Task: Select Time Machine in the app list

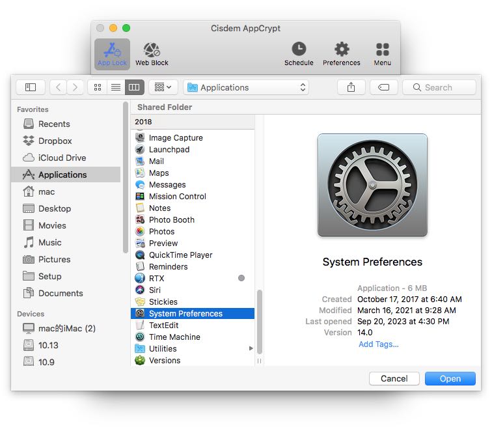Action: click(x=193, y=337)
